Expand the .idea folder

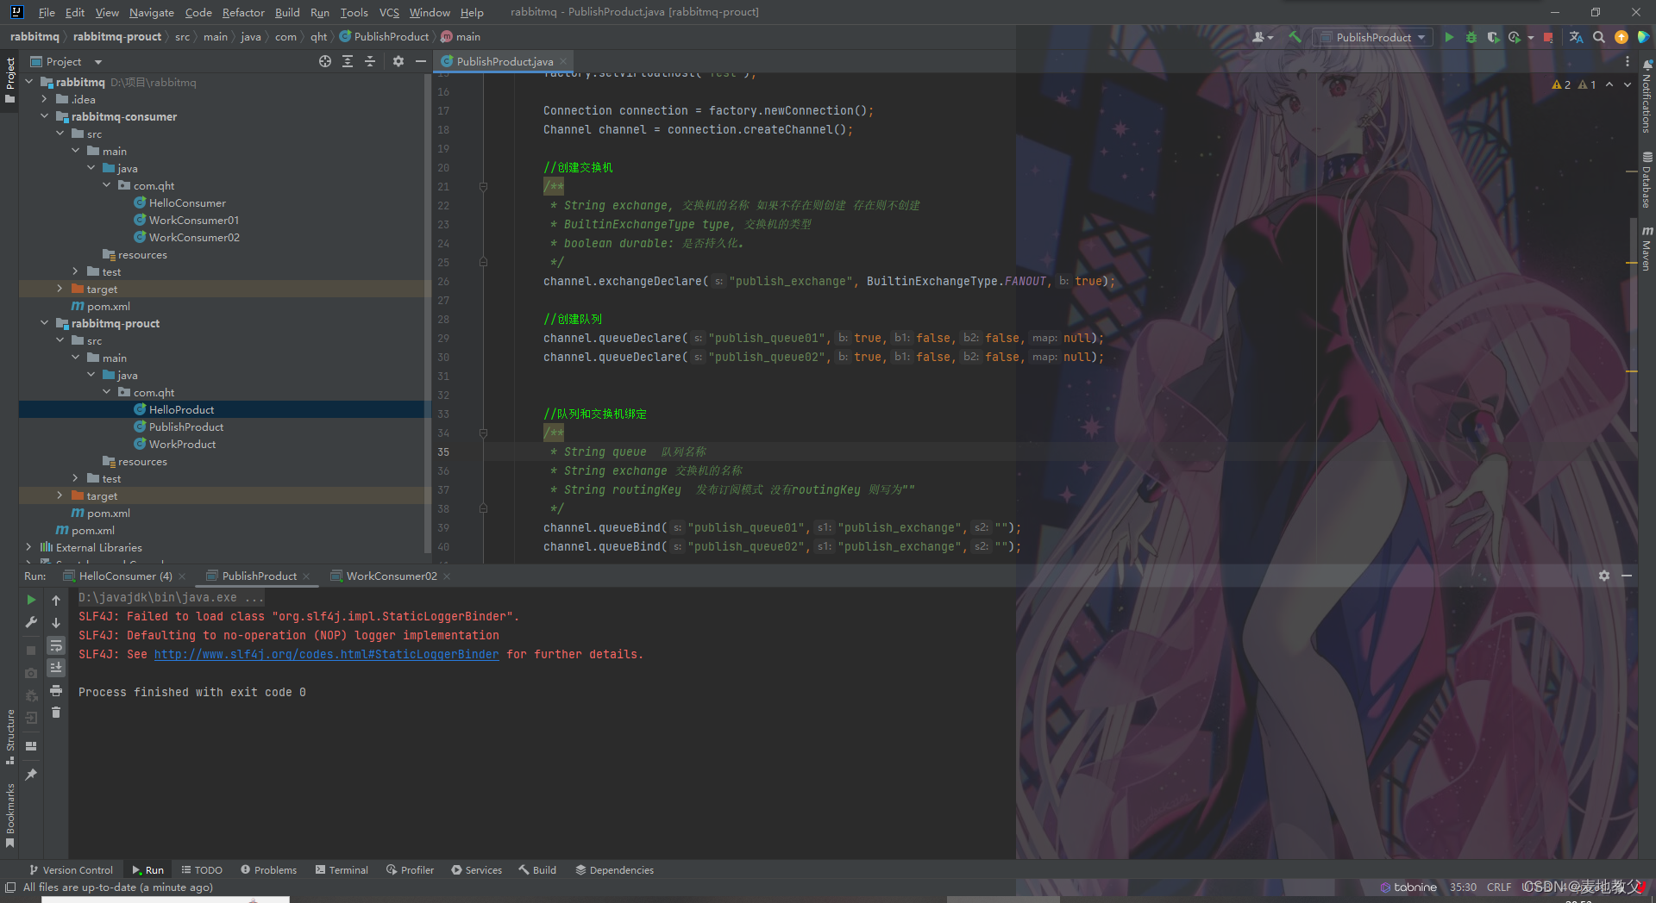pyautogui.click(x=44, y=99)
